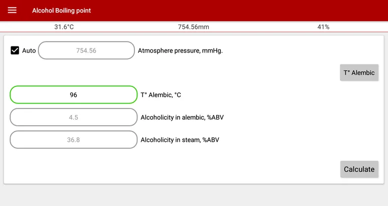Click 'Alcoholicity in steam, %ABV' label
388x206 pixels.
pos(180,140)
